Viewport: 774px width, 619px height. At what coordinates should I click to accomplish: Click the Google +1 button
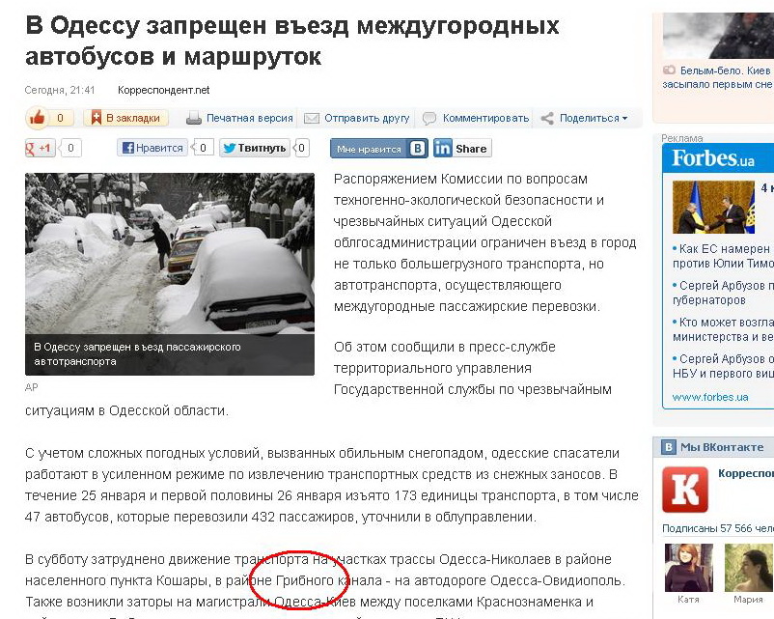[40, 148]
